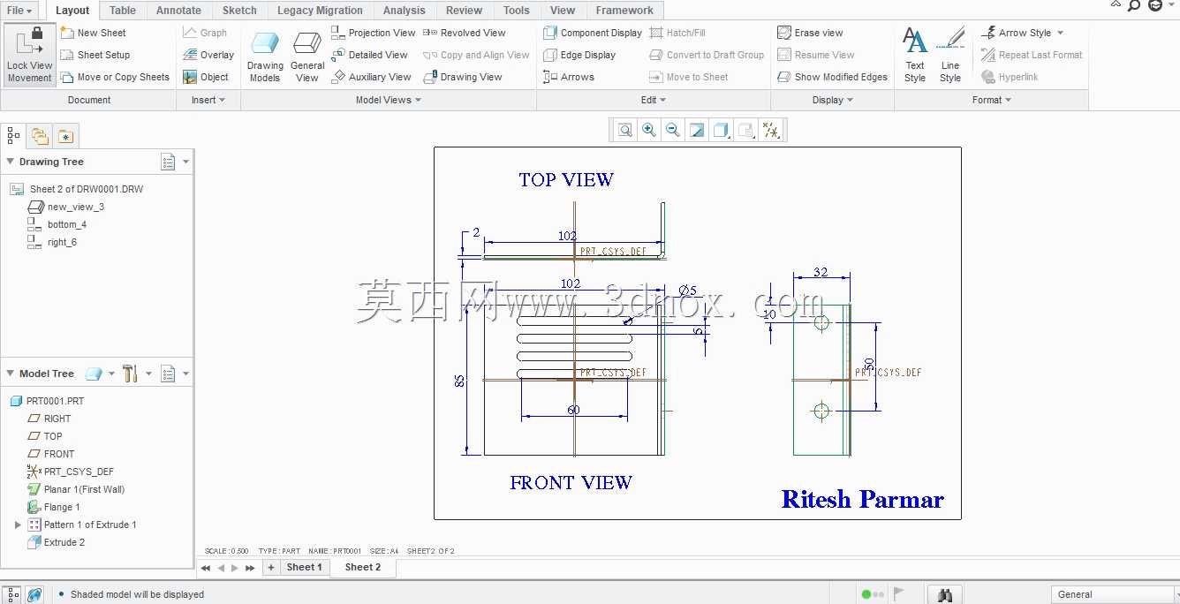Create a Detailed View
This screenshot has width=1180, height=604.
tap(370, 55)
